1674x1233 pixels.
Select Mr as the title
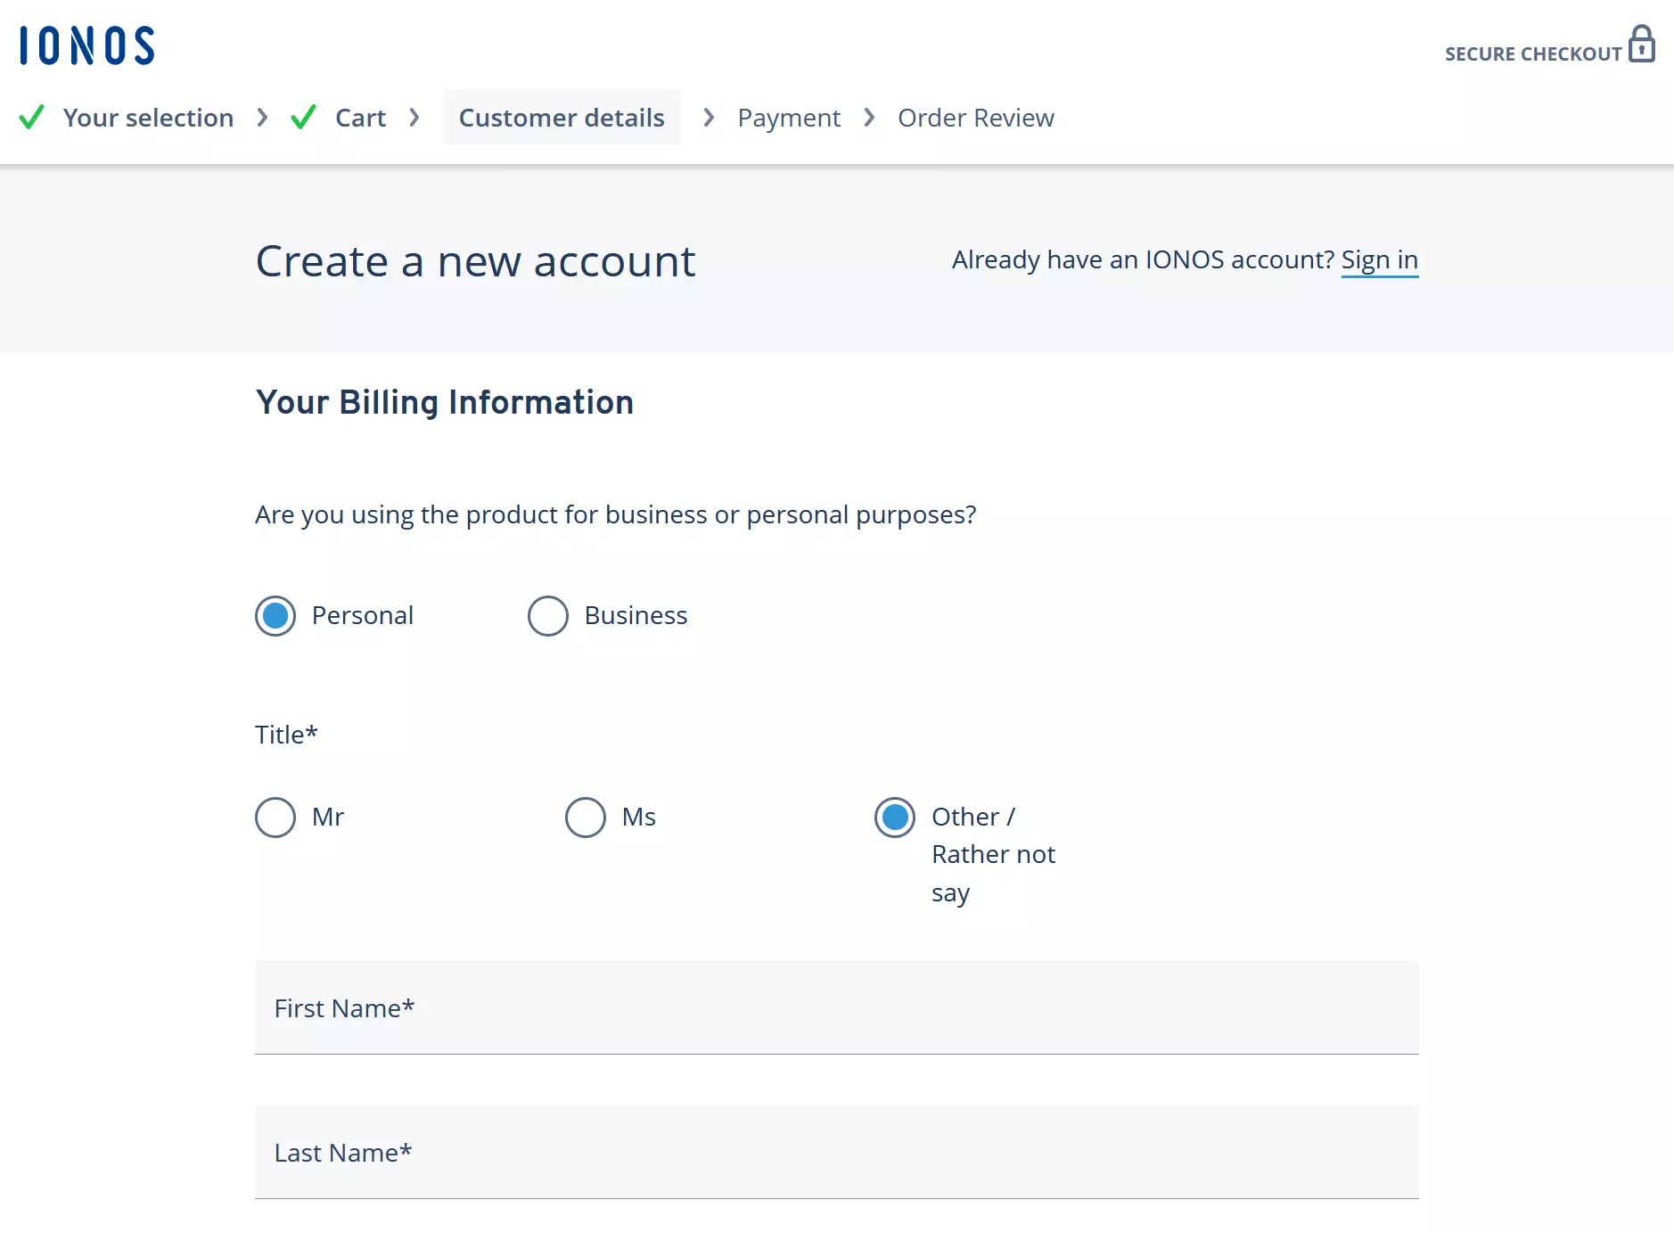[275, 818]
